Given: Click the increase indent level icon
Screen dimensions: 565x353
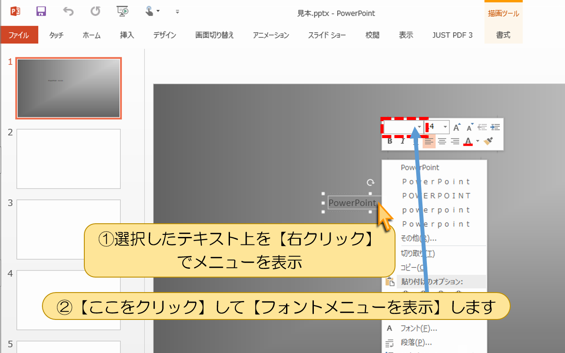Looking at the screenshot, I should [x=495, y=127].
